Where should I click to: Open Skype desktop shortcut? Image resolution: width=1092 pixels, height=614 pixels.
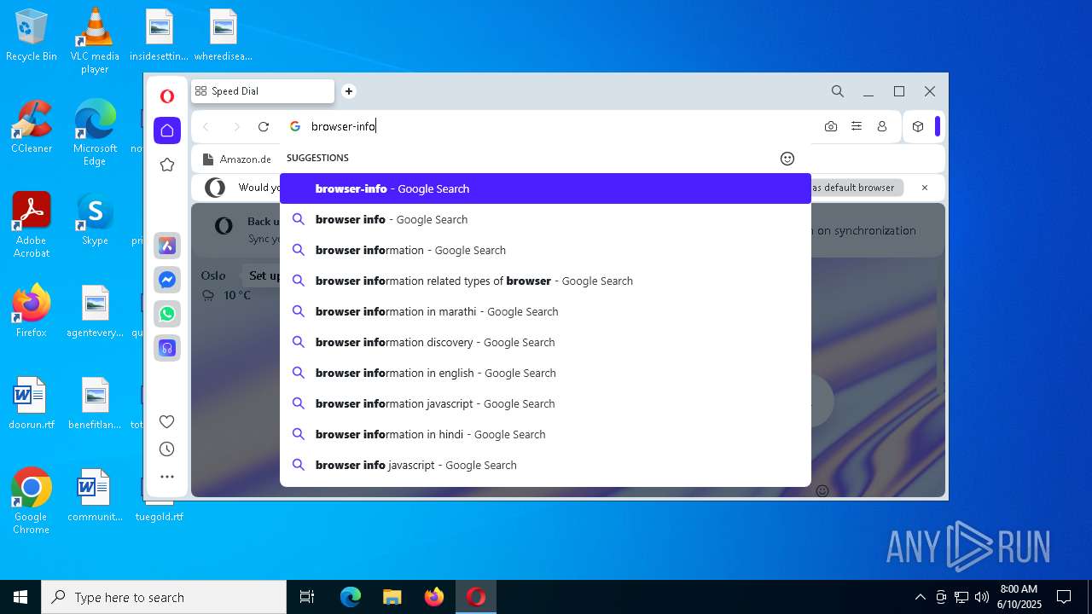tap(95, 218)
